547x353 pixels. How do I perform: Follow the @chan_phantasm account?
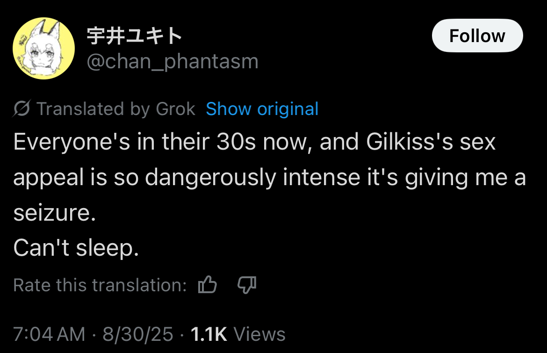point(477,36)
